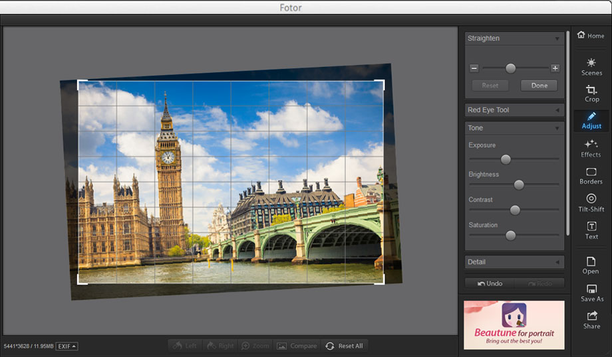Image resolution: width=612 pixels, height=357 pixels.
Task: Click the Share icon
Action: click(591, 320)
